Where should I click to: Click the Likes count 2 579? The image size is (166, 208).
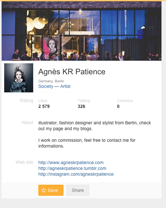coord(44,106)
